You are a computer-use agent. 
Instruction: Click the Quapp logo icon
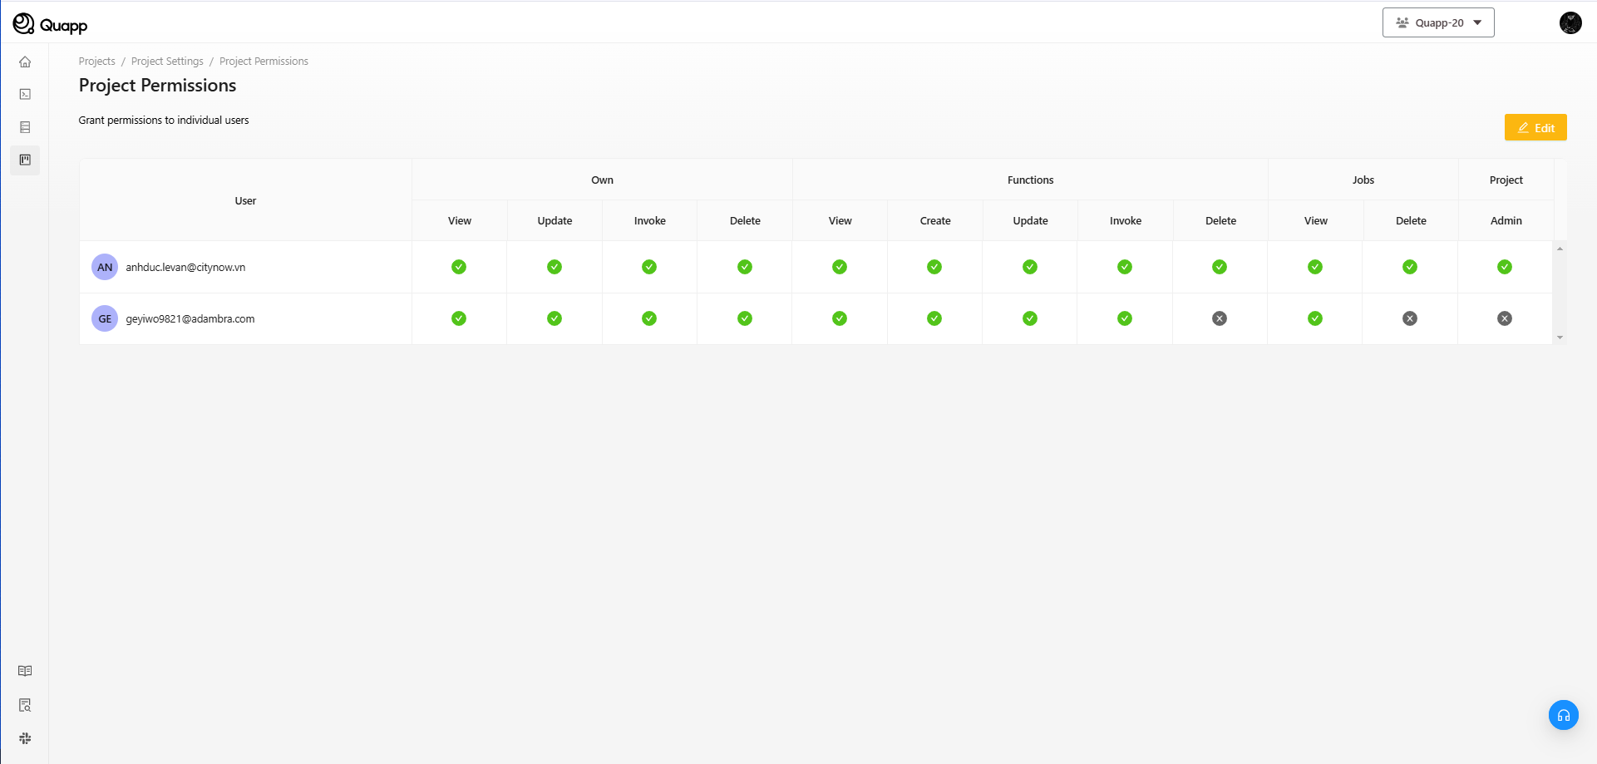click(x=23, y=23)
